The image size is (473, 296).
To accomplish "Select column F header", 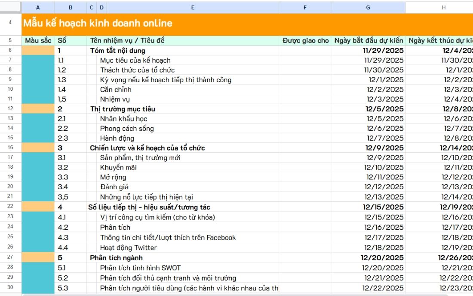I will [305, 8].
